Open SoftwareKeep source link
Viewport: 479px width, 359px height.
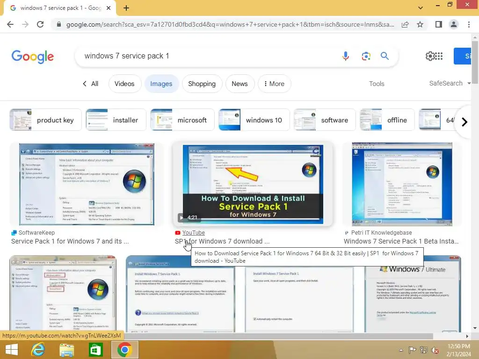click(x=36, y=233)
